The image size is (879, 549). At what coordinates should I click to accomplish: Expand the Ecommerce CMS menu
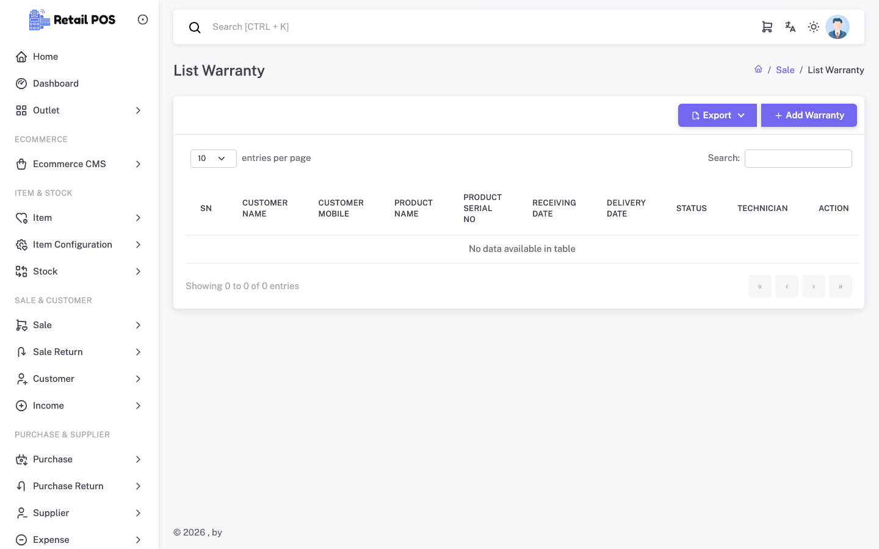point(79,164)
